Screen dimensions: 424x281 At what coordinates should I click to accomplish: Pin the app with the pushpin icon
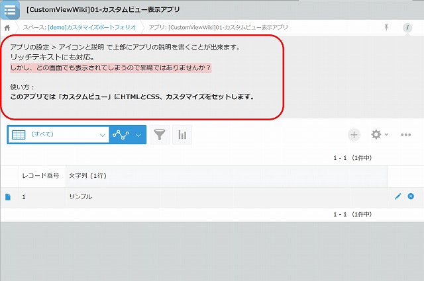386,27
